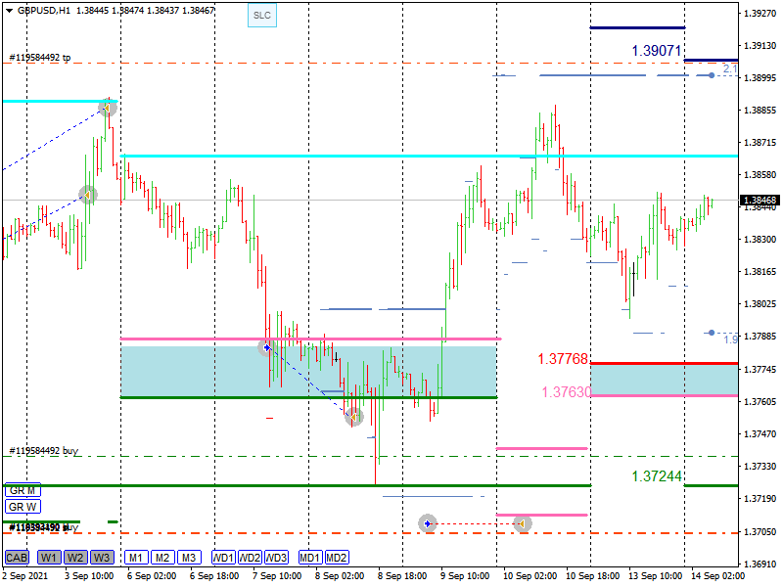Image resolution: width=783 pixels, height=587 pixels.
Task: Toggle the GR W button
Action: point(22,507)
